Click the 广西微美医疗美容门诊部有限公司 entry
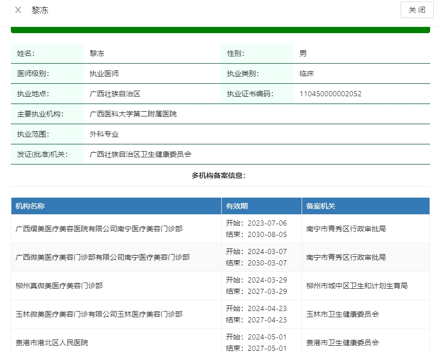 [x=103, y=257]
